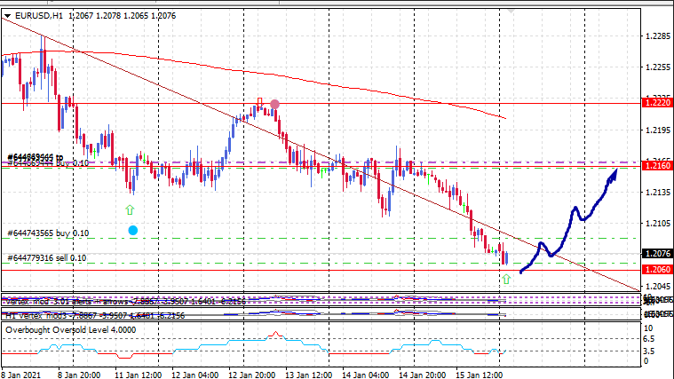Click the 15 Jan 12:00 time label

[479, 375]
